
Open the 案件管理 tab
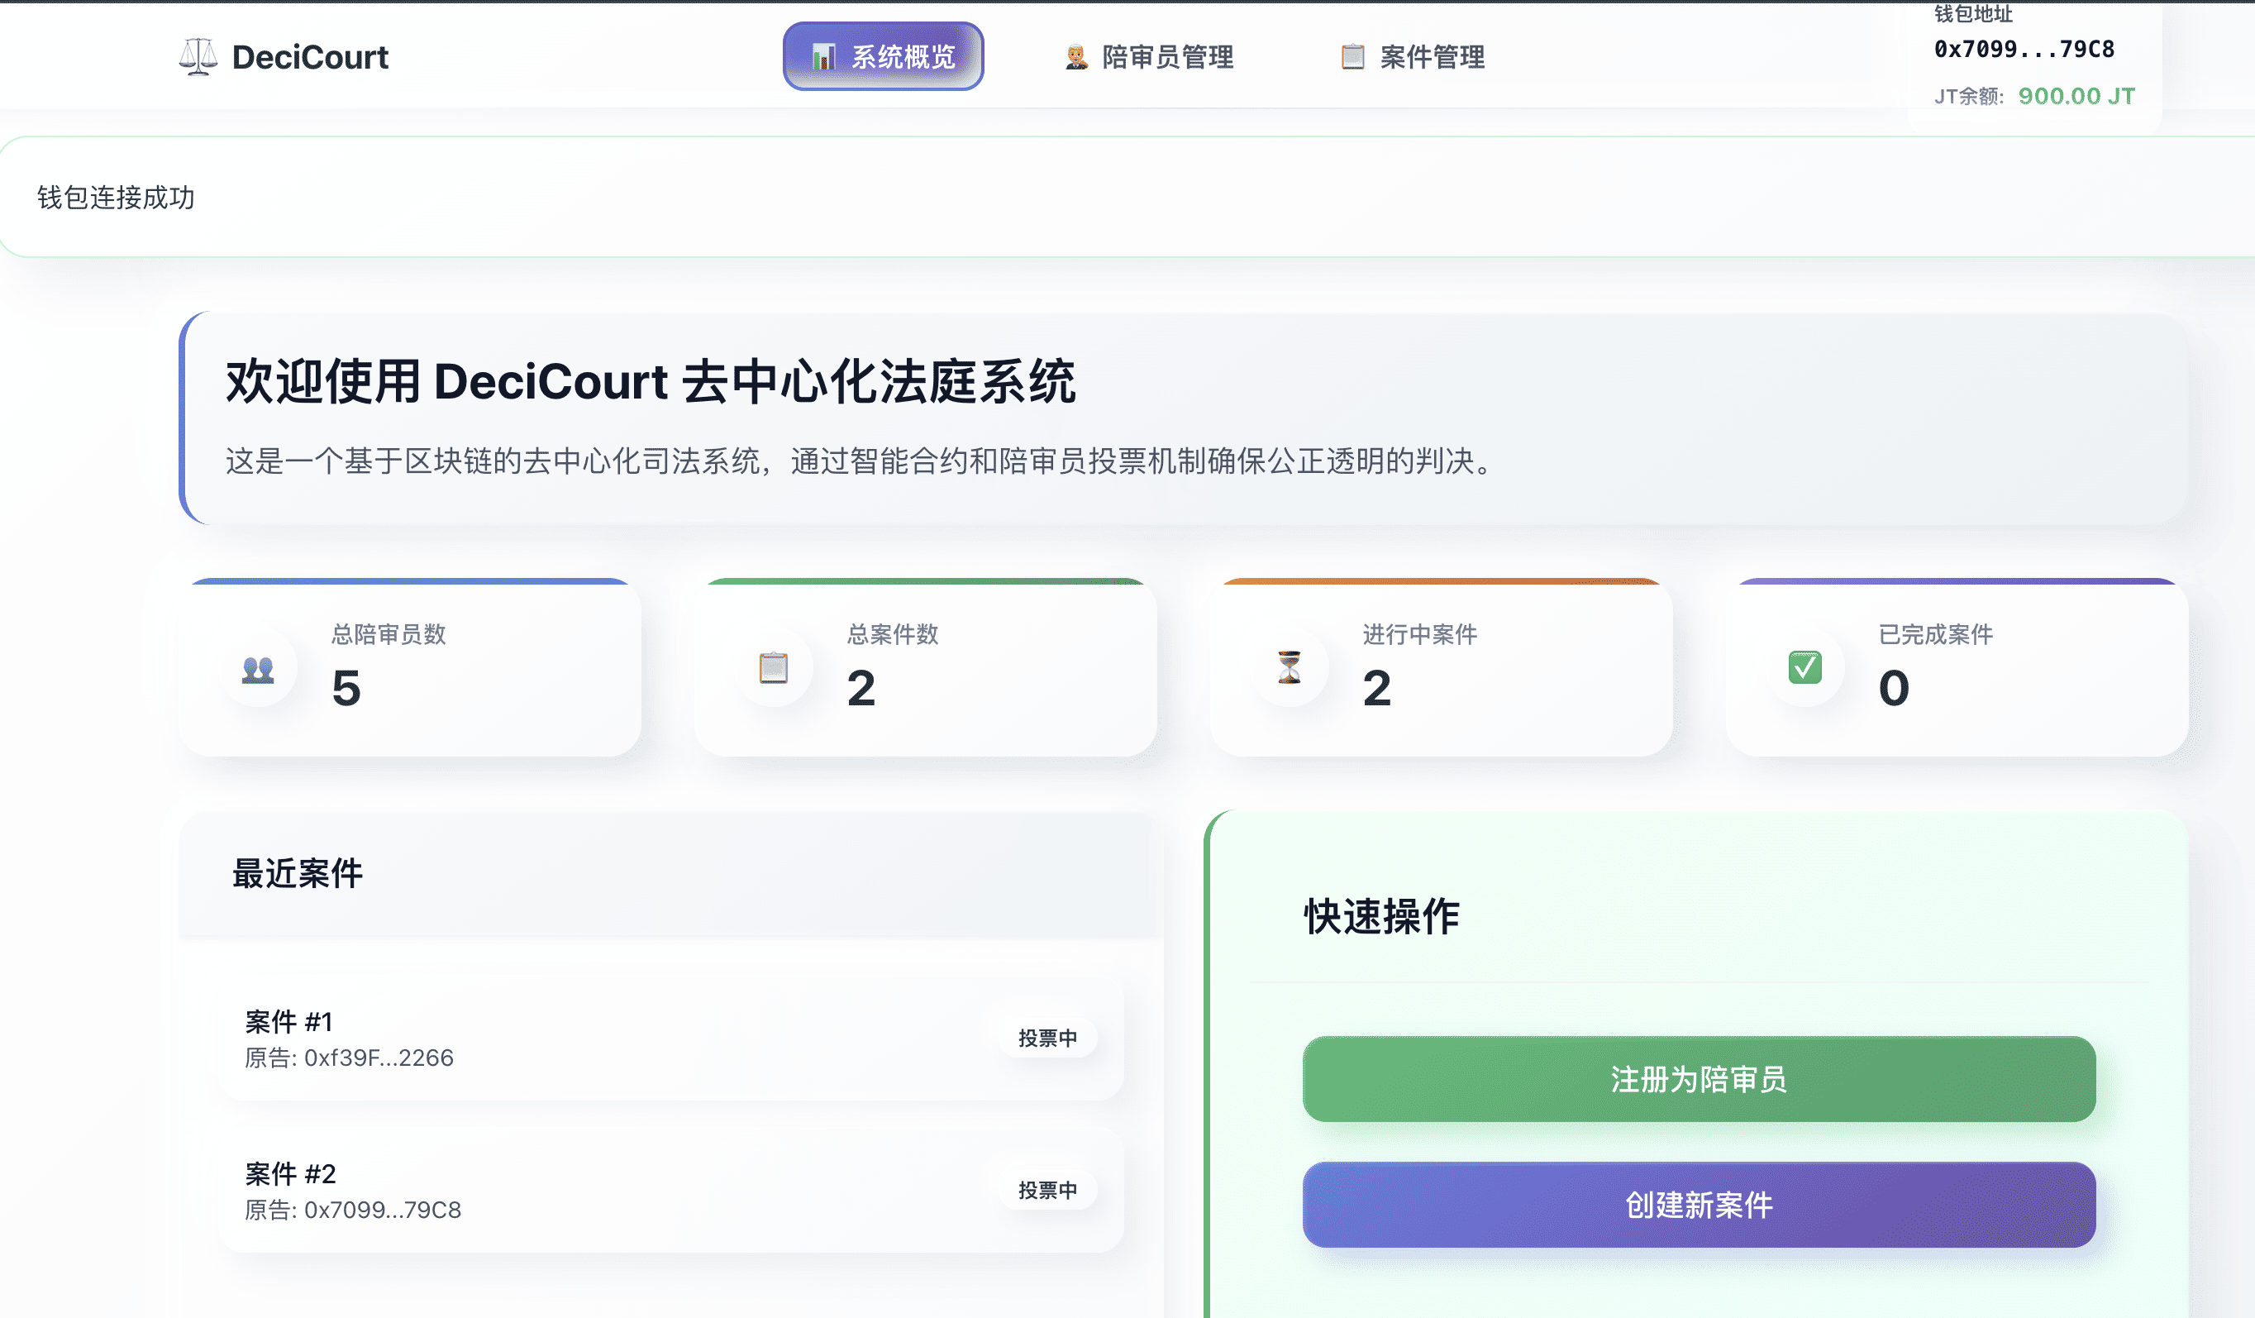coord(1413,56)
